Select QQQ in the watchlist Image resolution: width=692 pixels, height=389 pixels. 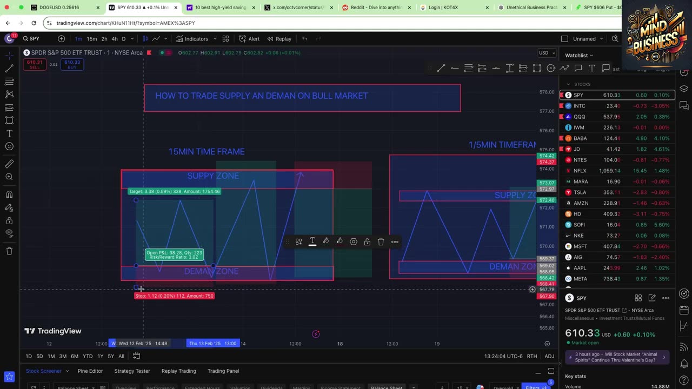pyautogui.click(x=617, y=117)
